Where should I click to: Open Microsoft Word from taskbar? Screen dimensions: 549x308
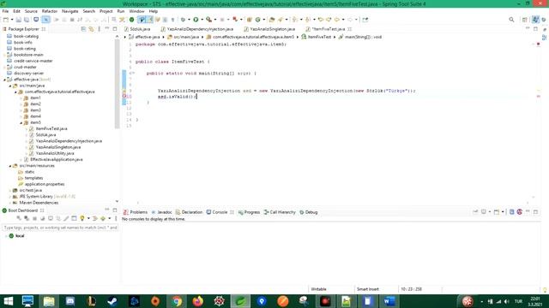click(x=389, y=301)
